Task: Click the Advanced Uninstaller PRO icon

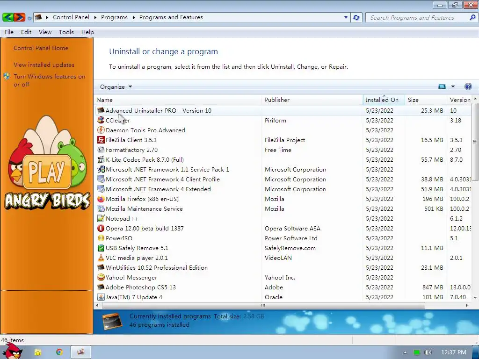Action: [101, 110]
